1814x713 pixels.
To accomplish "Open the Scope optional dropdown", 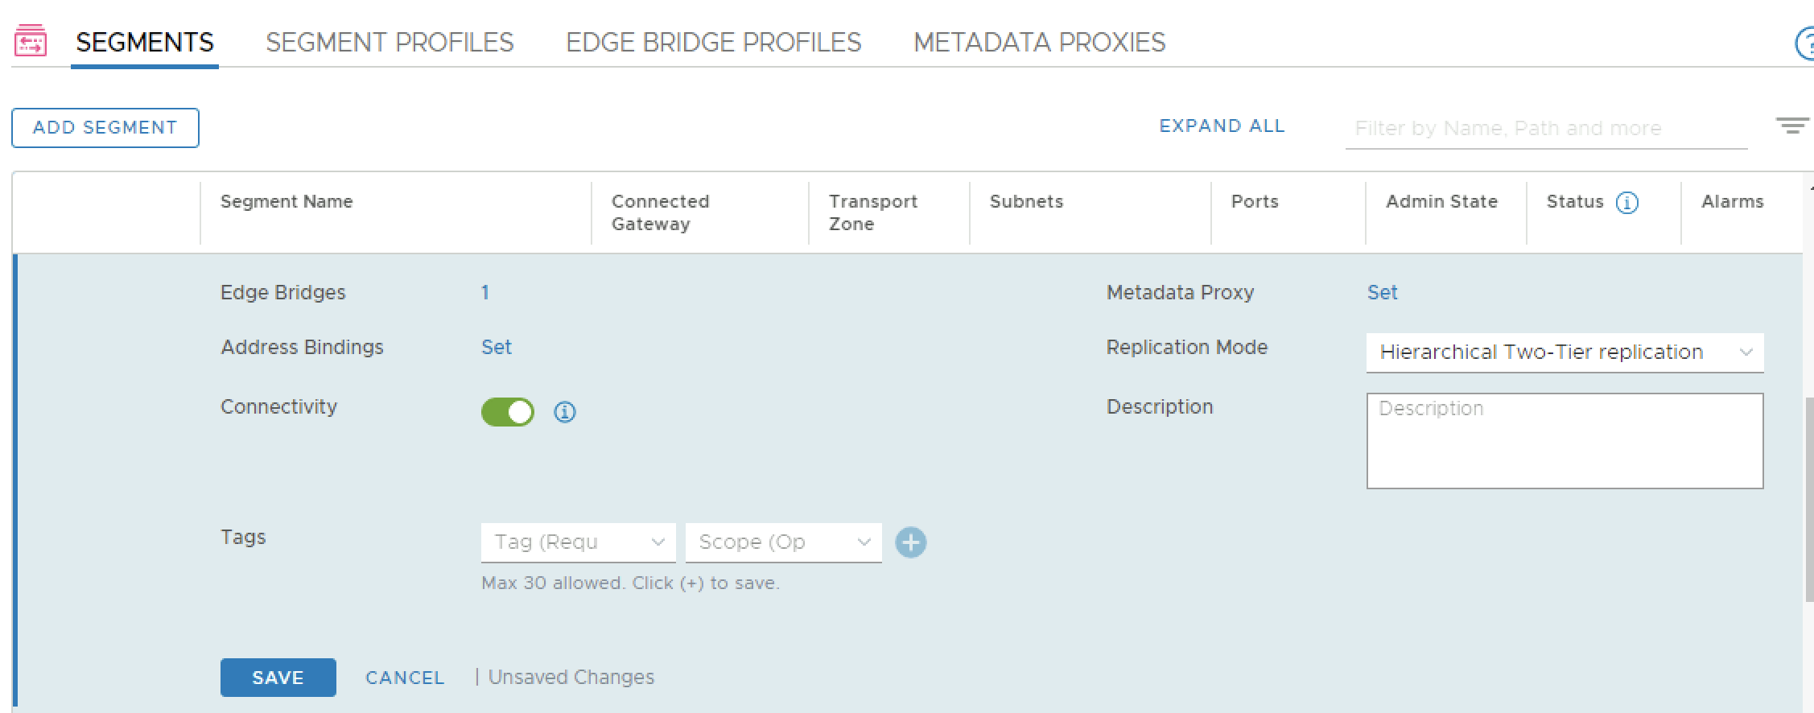I will 783,542.
